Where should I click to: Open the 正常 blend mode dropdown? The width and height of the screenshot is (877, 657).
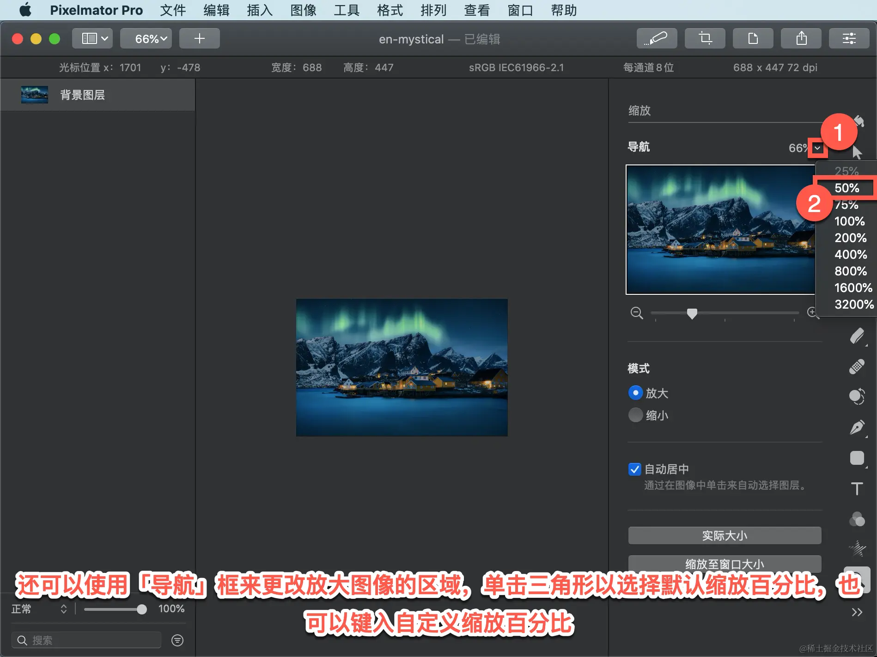39,609
